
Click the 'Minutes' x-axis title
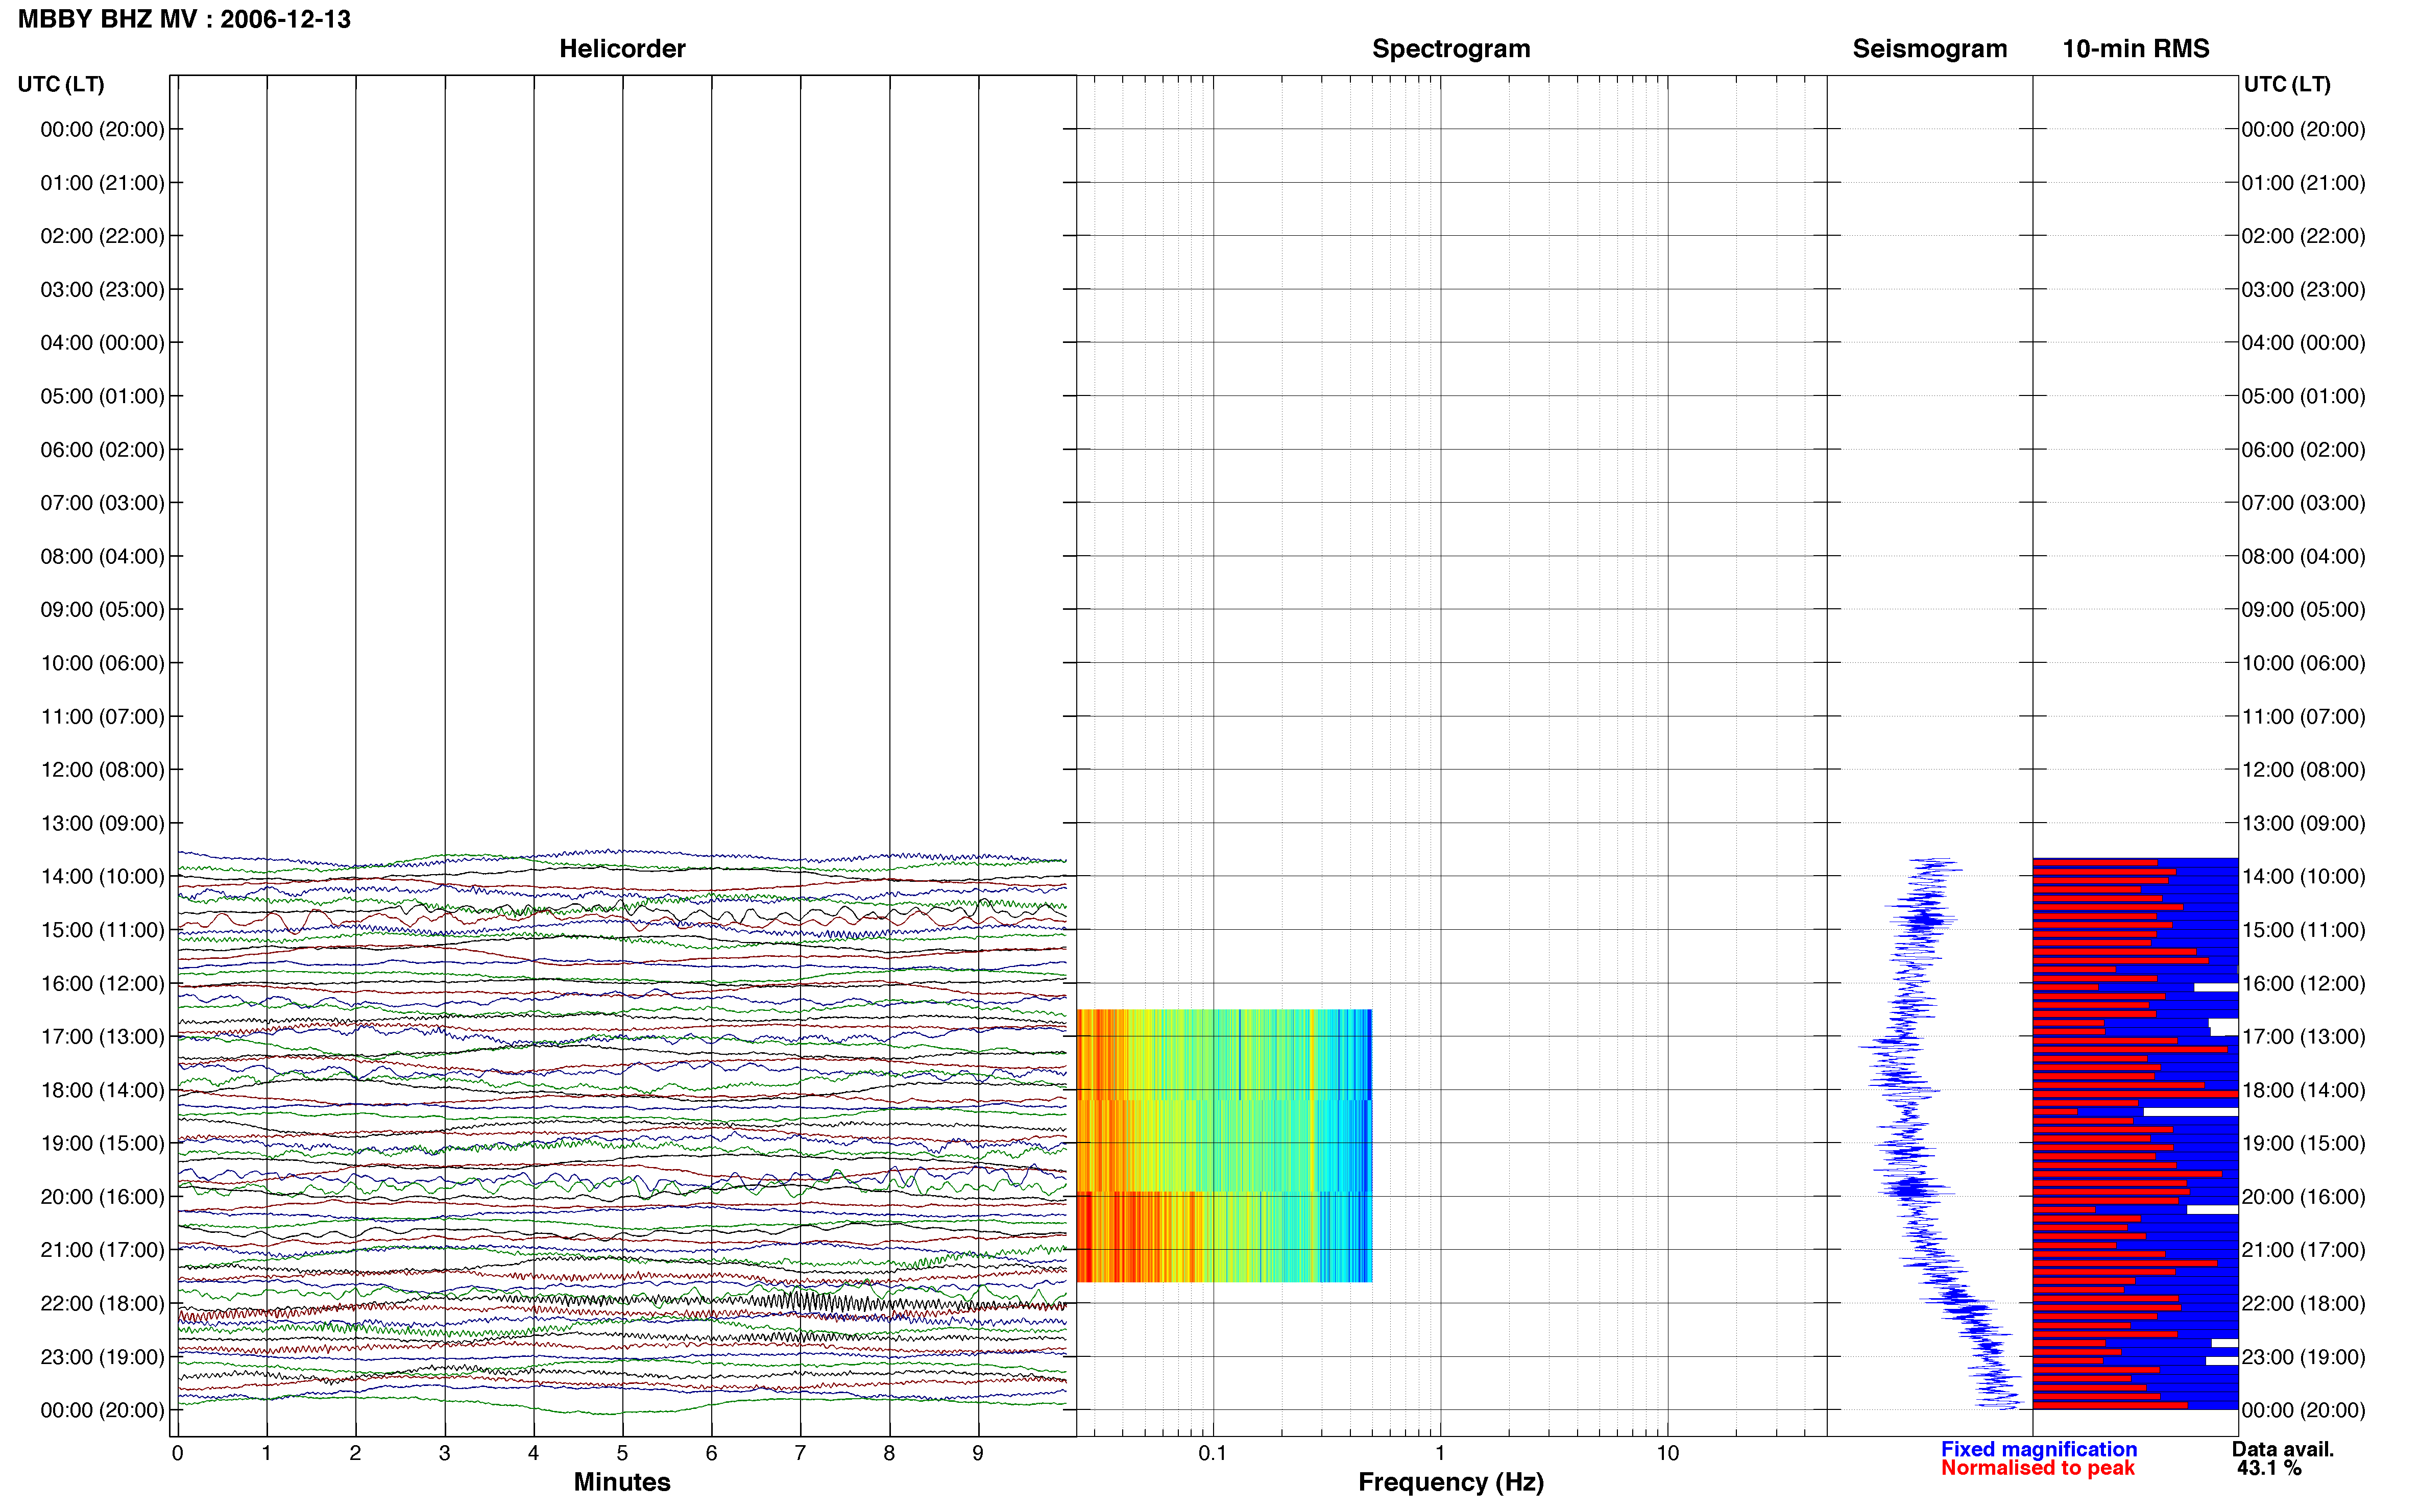[621, 1482]
